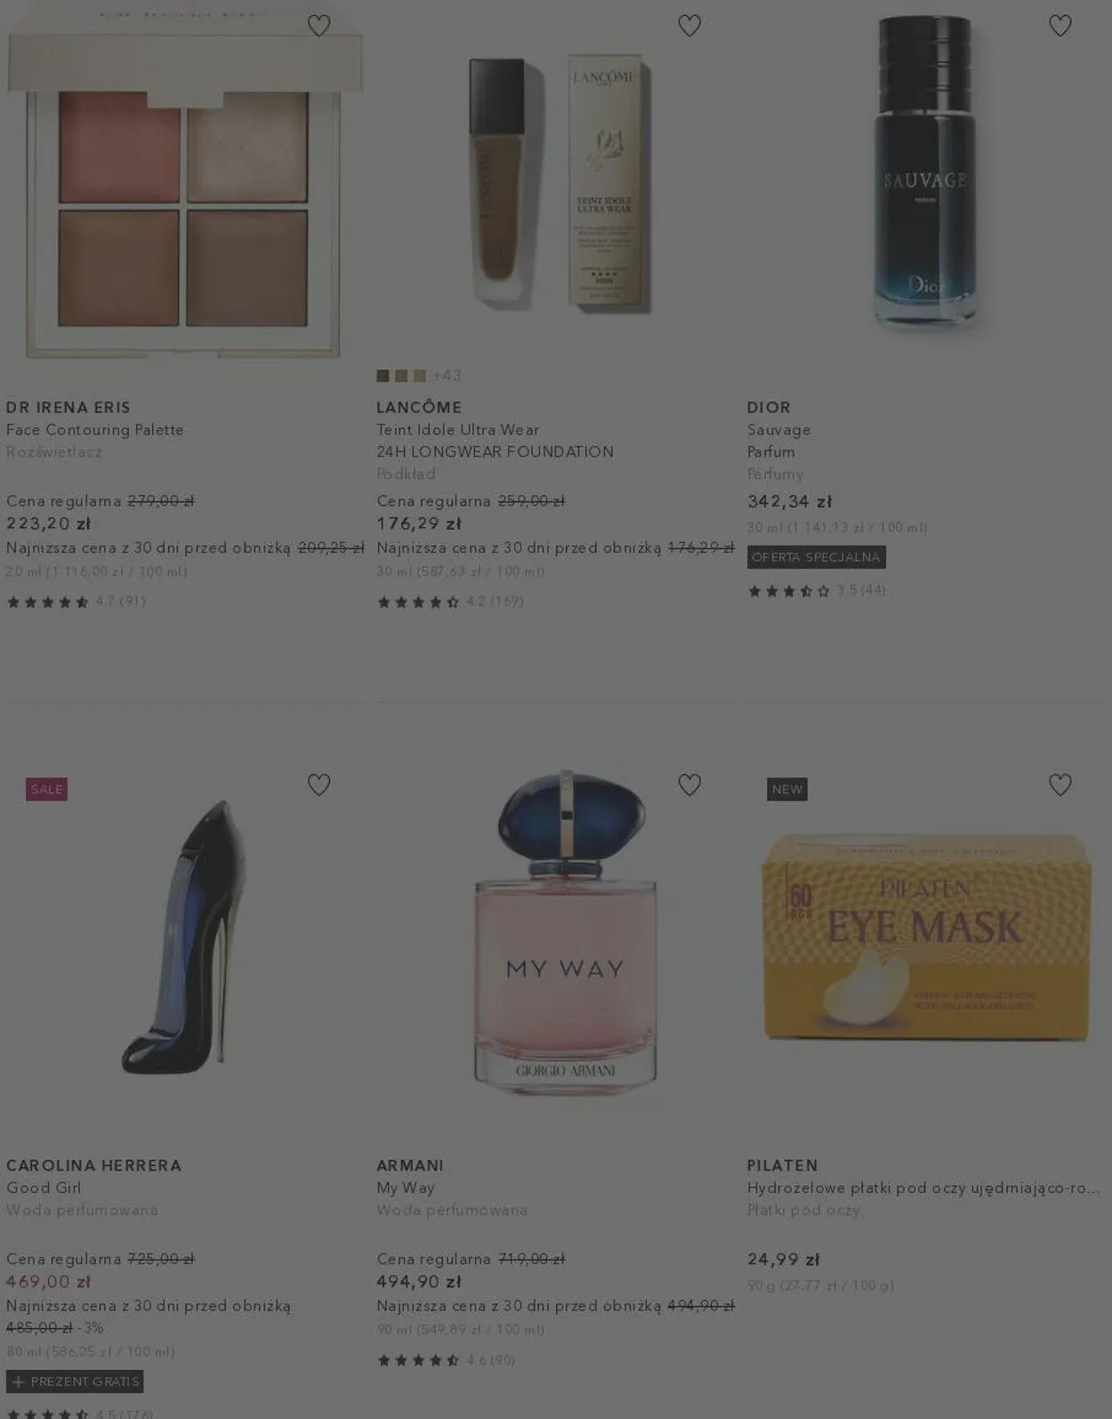Open Sauvage Parfum product title
Screen dimensions: 1112x1419
click(x=779, y=441)
